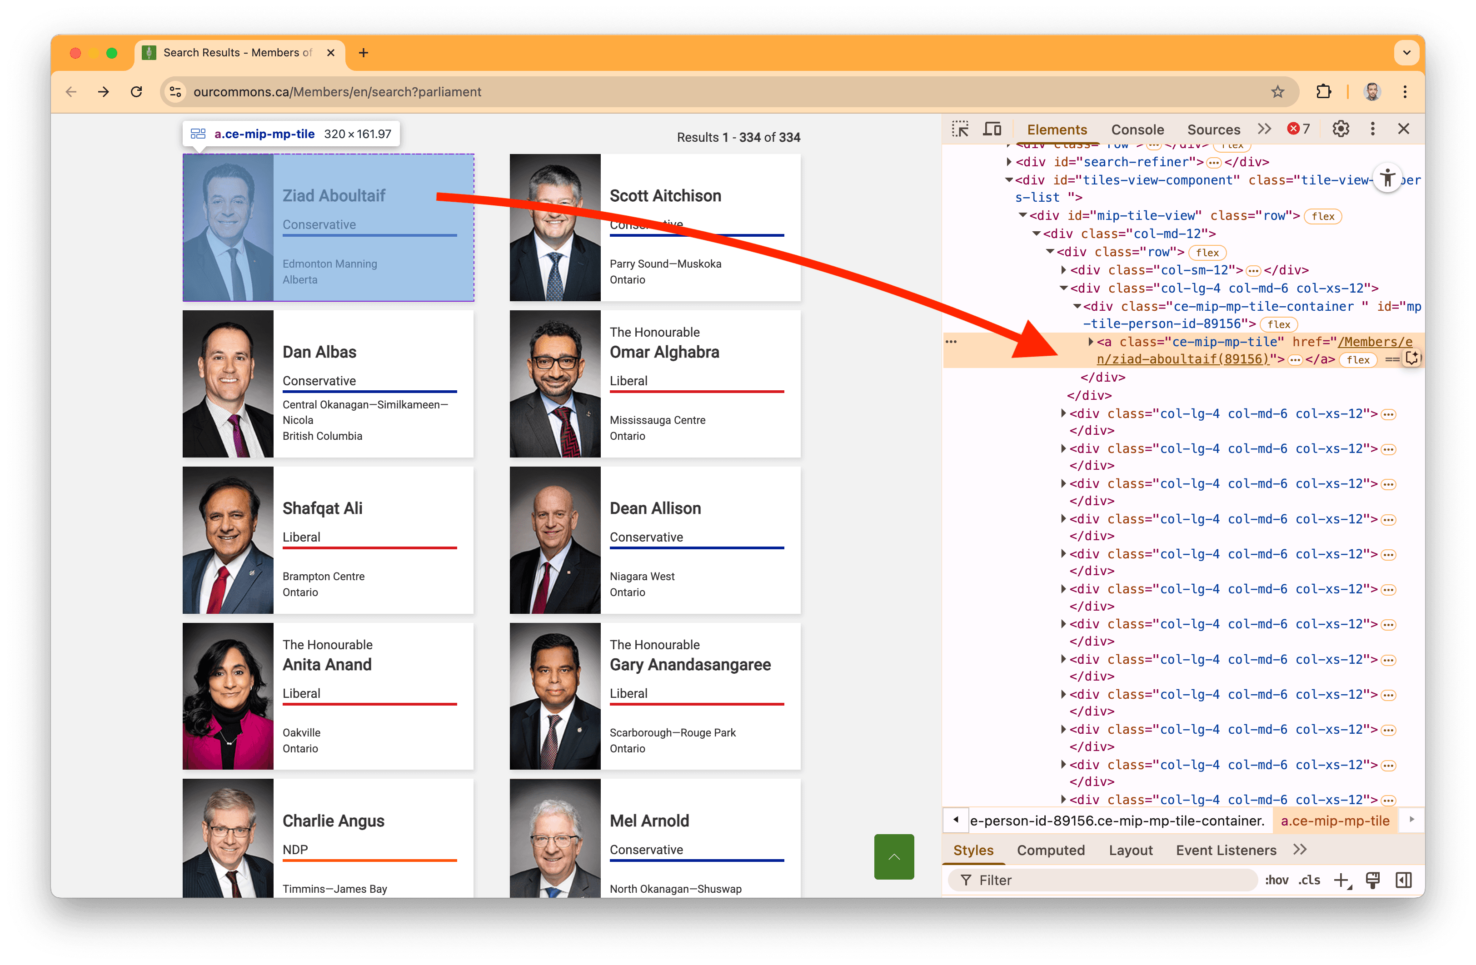This screenshot has height=965, width=1476.
Task: Collapse the ce-mip-mp-tile-container div
Action: (1077, 306)
